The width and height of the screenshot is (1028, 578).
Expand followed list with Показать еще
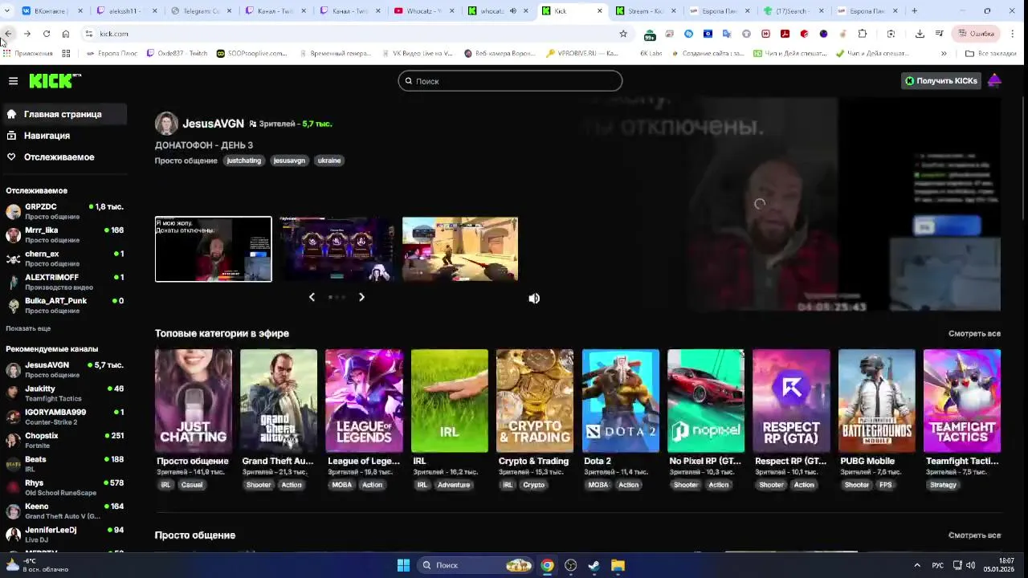28,328
